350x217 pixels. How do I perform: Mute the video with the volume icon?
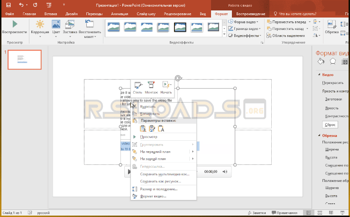point(225,172)
